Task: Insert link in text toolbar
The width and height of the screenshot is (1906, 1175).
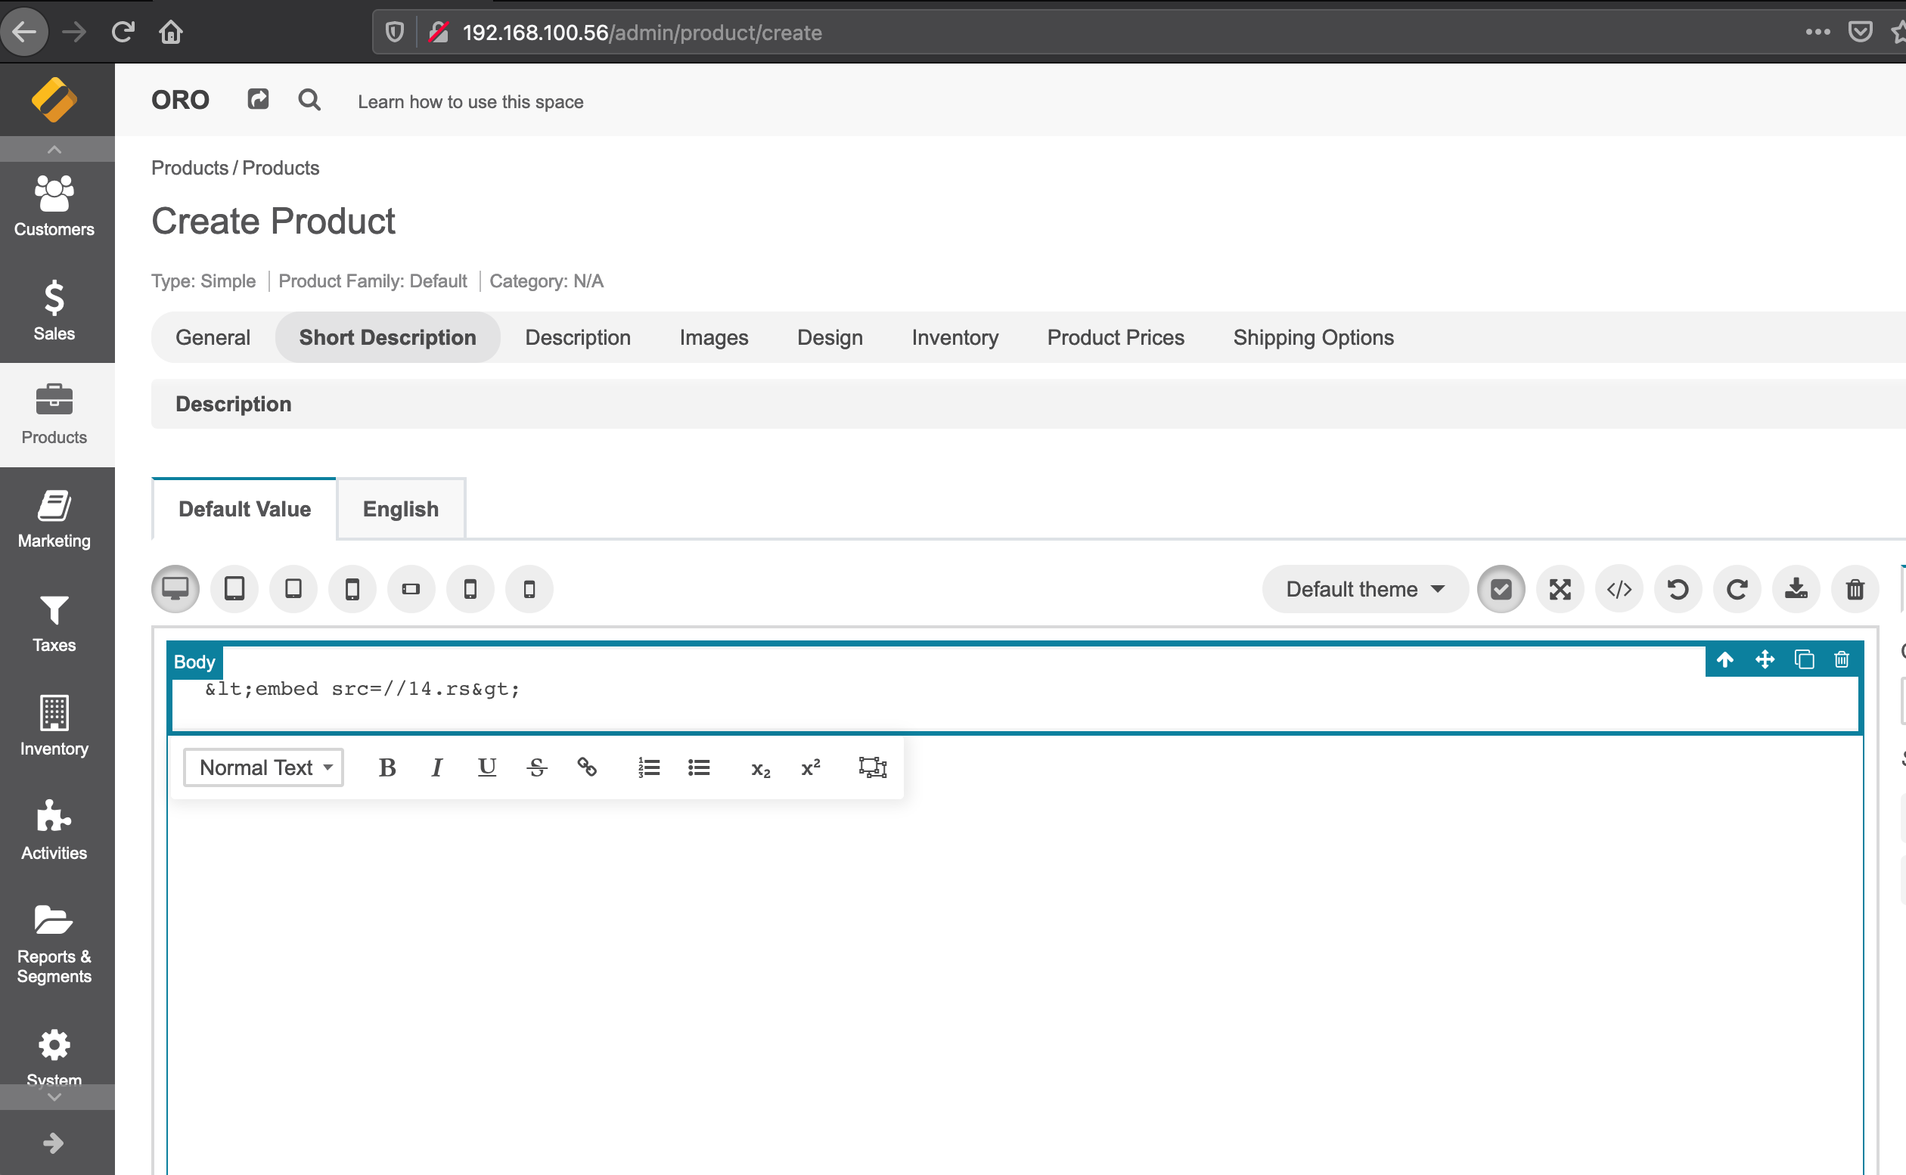Action: 587,767
